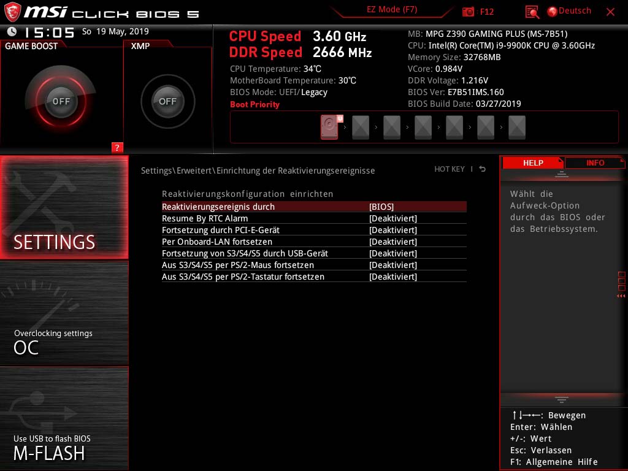Select Aus S3/S4/S5 per PS/2-Tastatur fortsetzen
Viewport: 628px width, 471px height.
(314, 277)
